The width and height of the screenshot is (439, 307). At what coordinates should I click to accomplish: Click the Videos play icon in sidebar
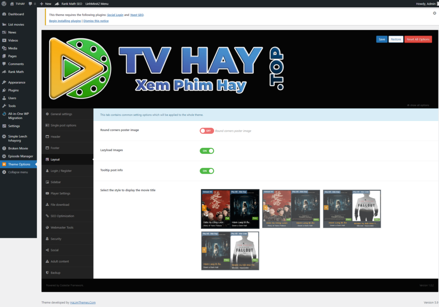click(4, 40)
